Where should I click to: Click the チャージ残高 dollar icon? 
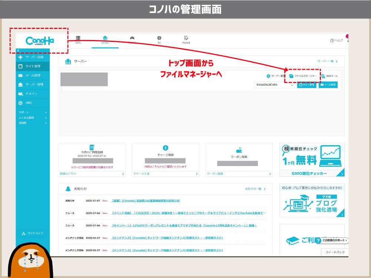(x=165, y=148)
